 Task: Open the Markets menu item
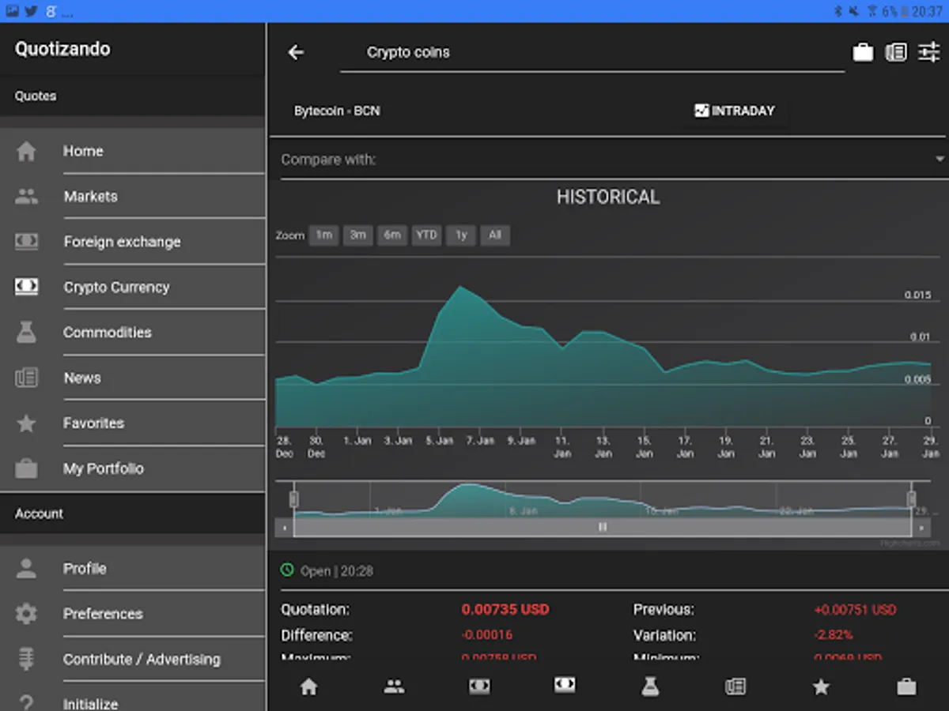(132, 197)
